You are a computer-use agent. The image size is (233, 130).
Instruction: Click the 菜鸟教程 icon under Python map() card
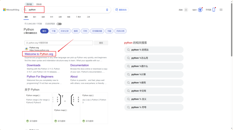point(56,121)
